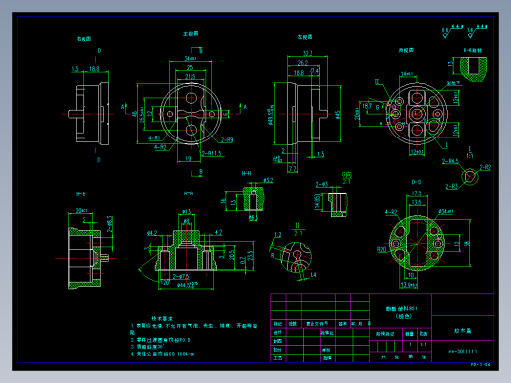
Task: Select the 2-R6.5 callout on detail I
Action: point(450,161)
